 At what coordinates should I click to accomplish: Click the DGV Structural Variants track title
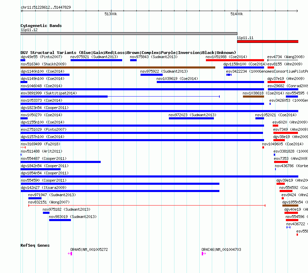click(x=128, y=53)
